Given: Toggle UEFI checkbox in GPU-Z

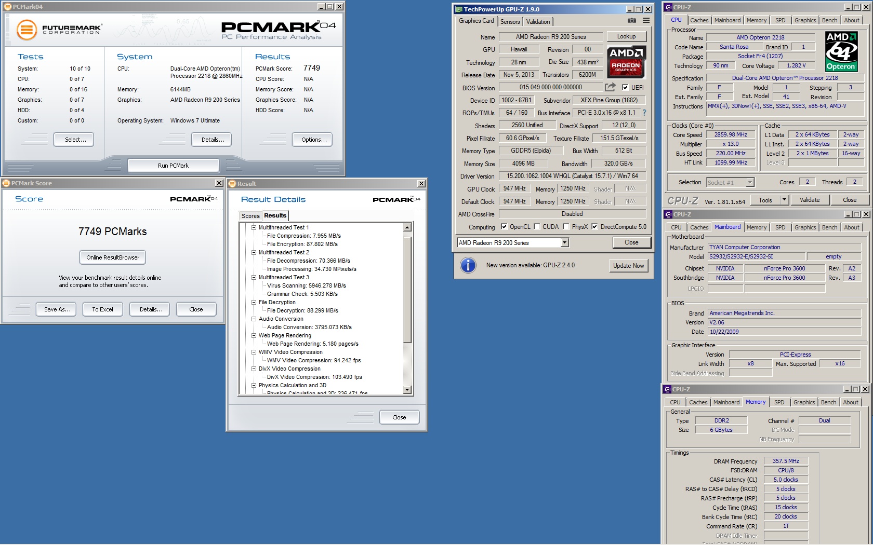Looking at the screenshot, I should 625,87.
